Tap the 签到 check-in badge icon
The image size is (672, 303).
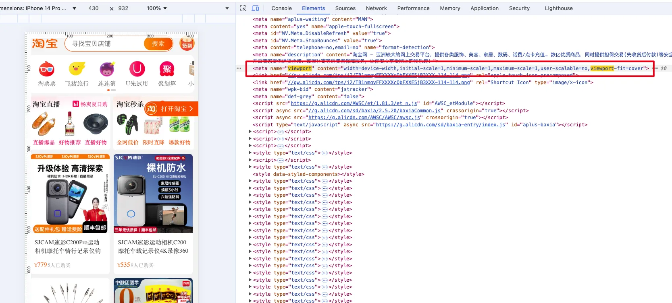[x=187, y=43]
